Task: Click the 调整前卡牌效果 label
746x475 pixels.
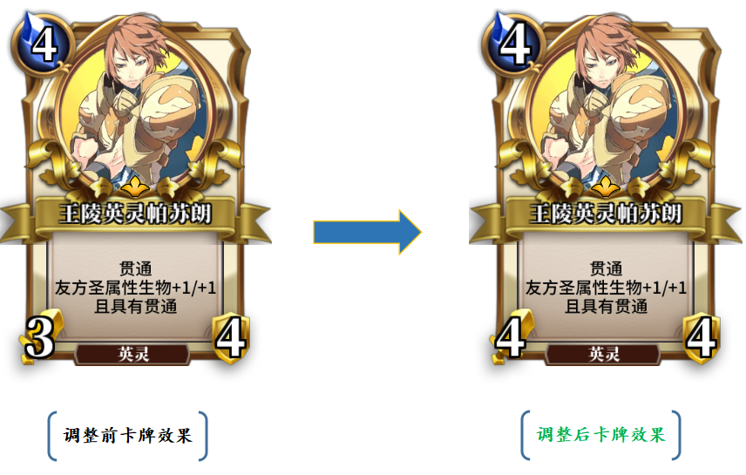Action: coord(127,435)
